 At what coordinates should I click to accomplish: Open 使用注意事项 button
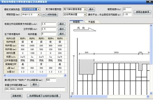142,12
